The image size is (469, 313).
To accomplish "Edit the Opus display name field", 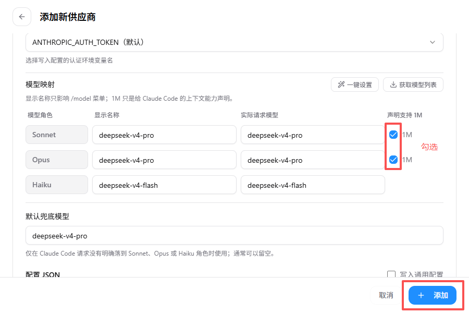I will click(164, 160).
